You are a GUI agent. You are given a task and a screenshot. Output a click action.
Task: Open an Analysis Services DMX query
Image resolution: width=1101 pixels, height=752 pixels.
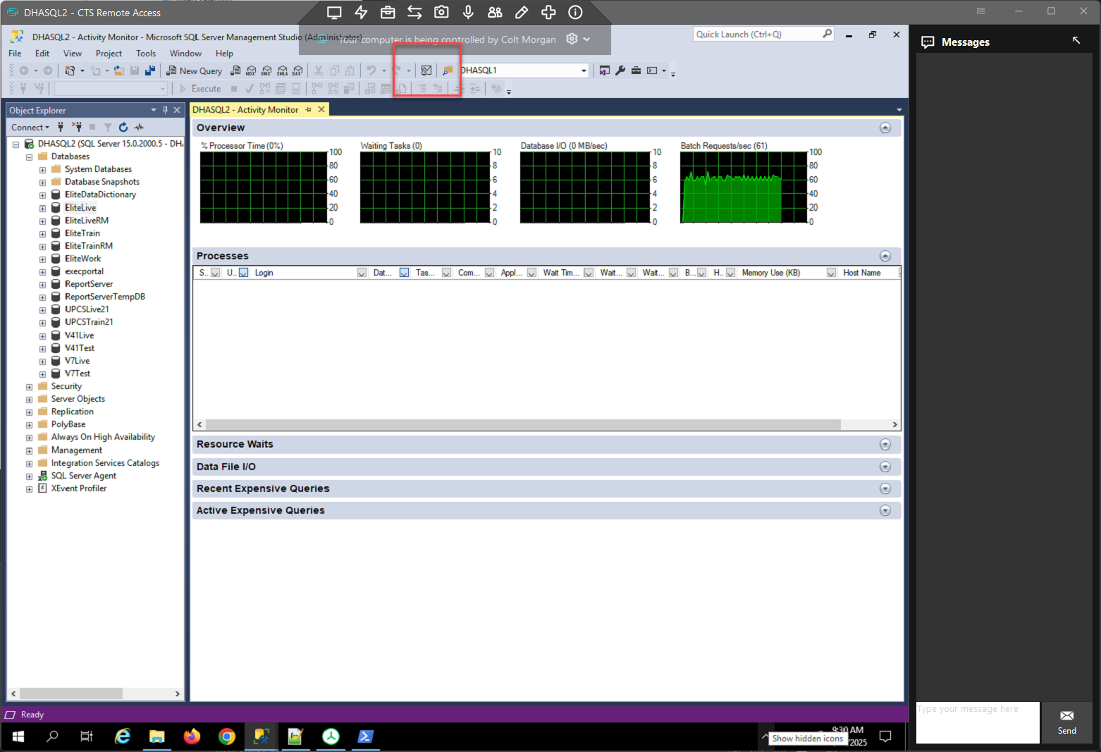pyautogui.click(x=266, y=70)
